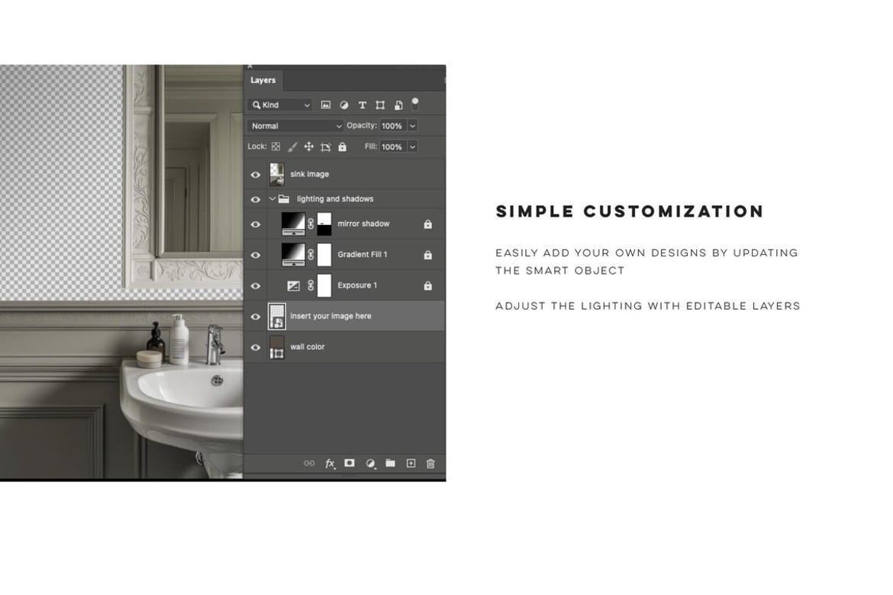This screenshot has height=595, width=893.
Task: Hide the lighting and shadows group
Action: 256,199
